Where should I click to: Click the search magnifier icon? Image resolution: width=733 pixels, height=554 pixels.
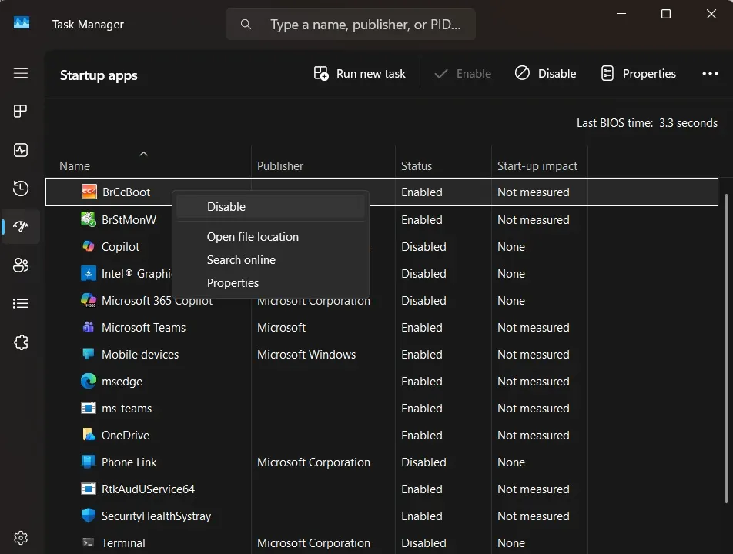(245, 24)
